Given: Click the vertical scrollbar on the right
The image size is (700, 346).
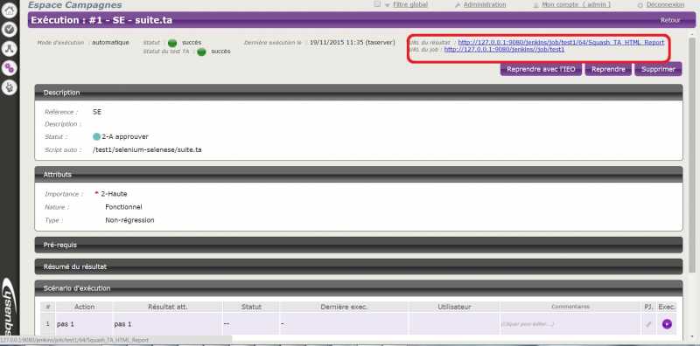Looking at the screenshot, I should click(x=692, y=154).
